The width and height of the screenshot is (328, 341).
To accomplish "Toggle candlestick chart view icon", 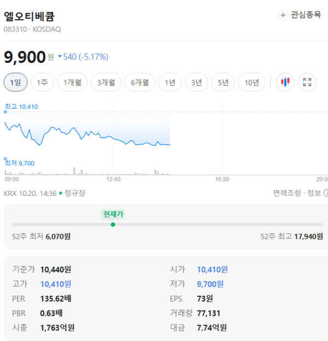I will coord(285,82).
